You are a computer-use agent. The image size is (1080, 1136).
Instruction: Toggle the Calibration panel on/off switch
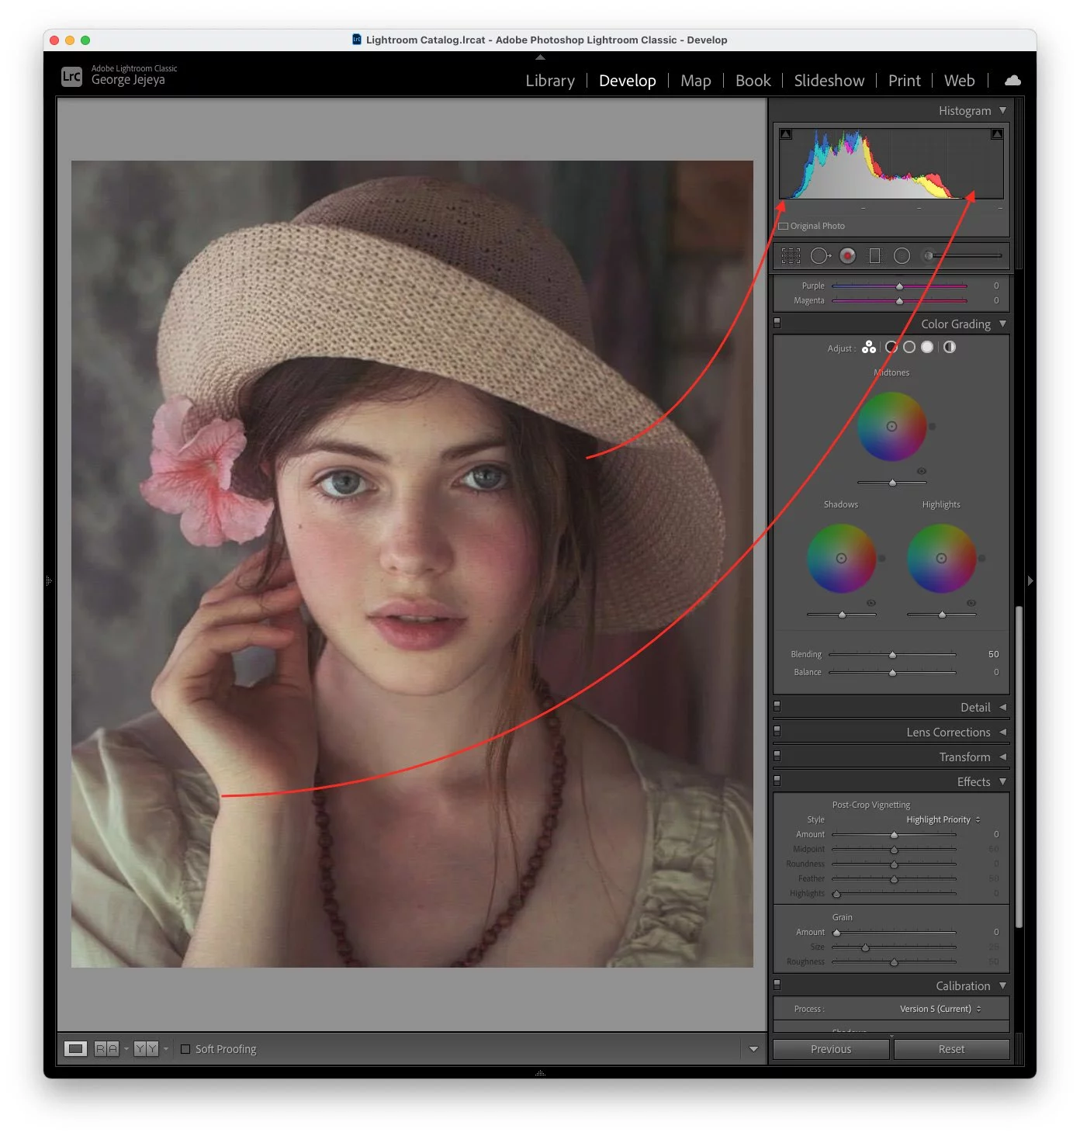pyautogui.click(x=777, y=985)
